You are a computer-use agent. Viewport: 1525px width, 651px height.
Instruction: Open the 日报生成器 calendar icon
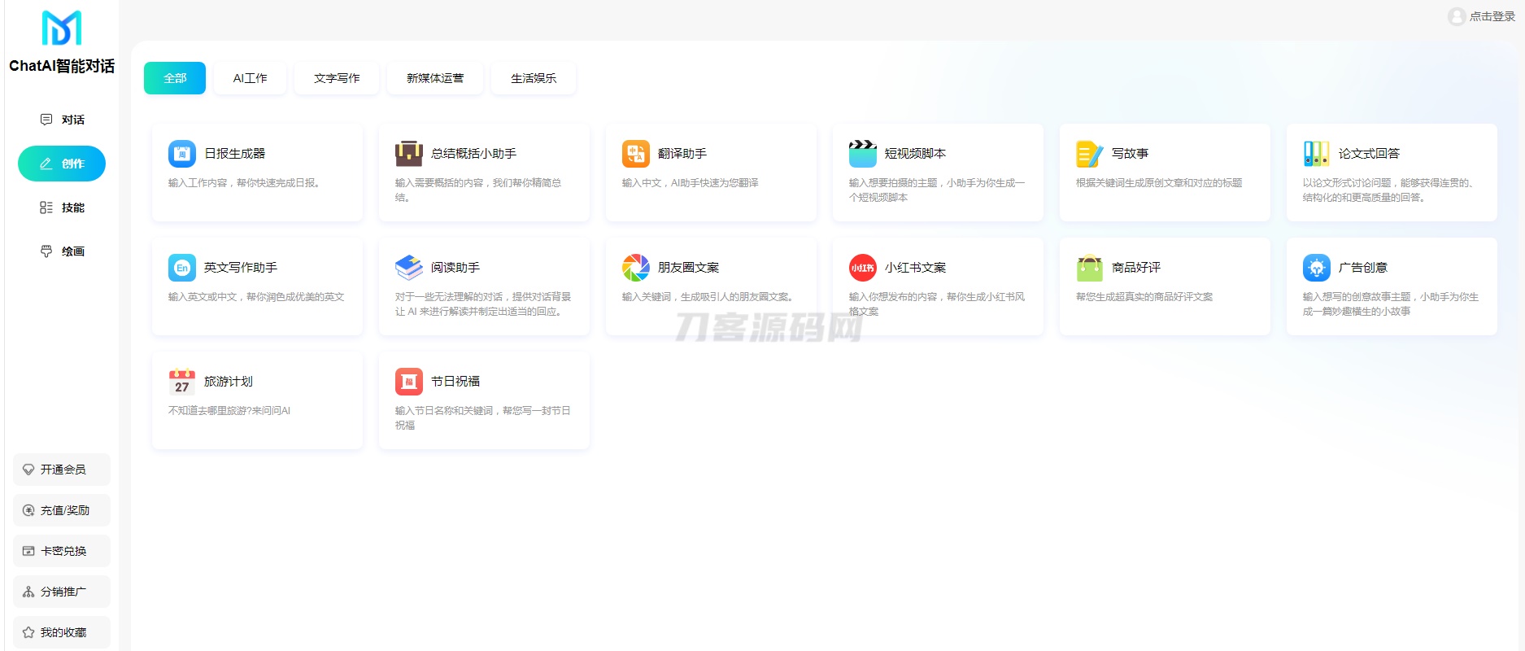tap(181, 154)
